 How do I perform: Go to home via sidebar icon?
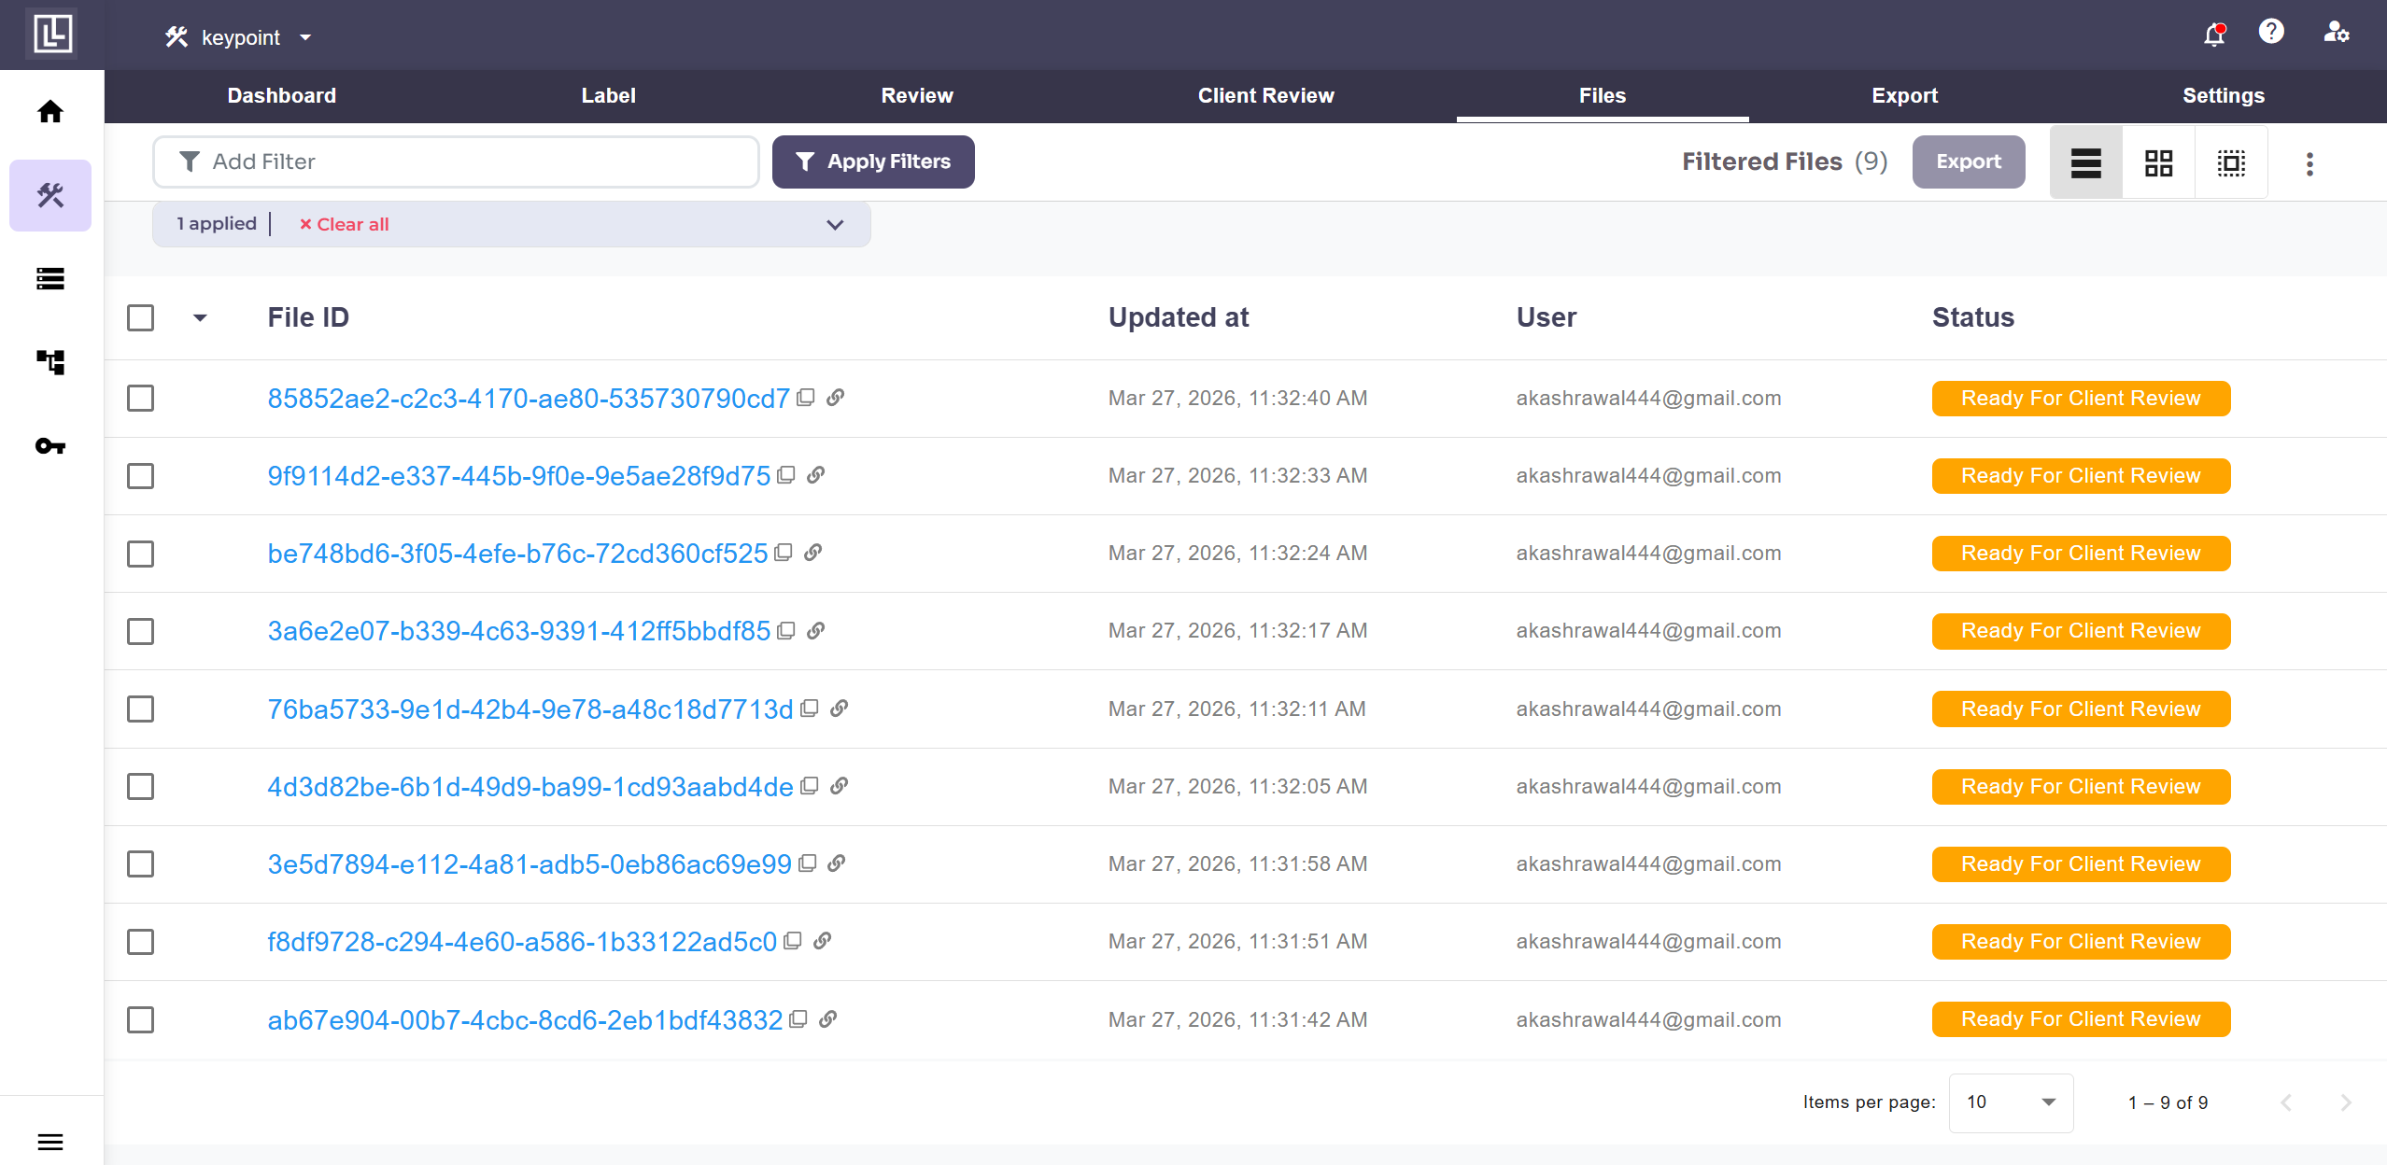[x=50, y=112]
